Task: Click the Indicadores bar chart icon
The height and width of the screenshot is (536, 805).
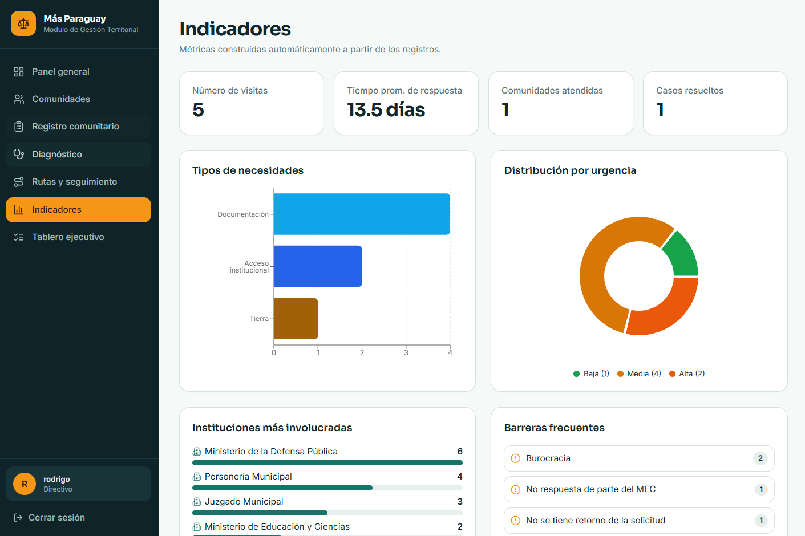Action: (x=19, y=210)
